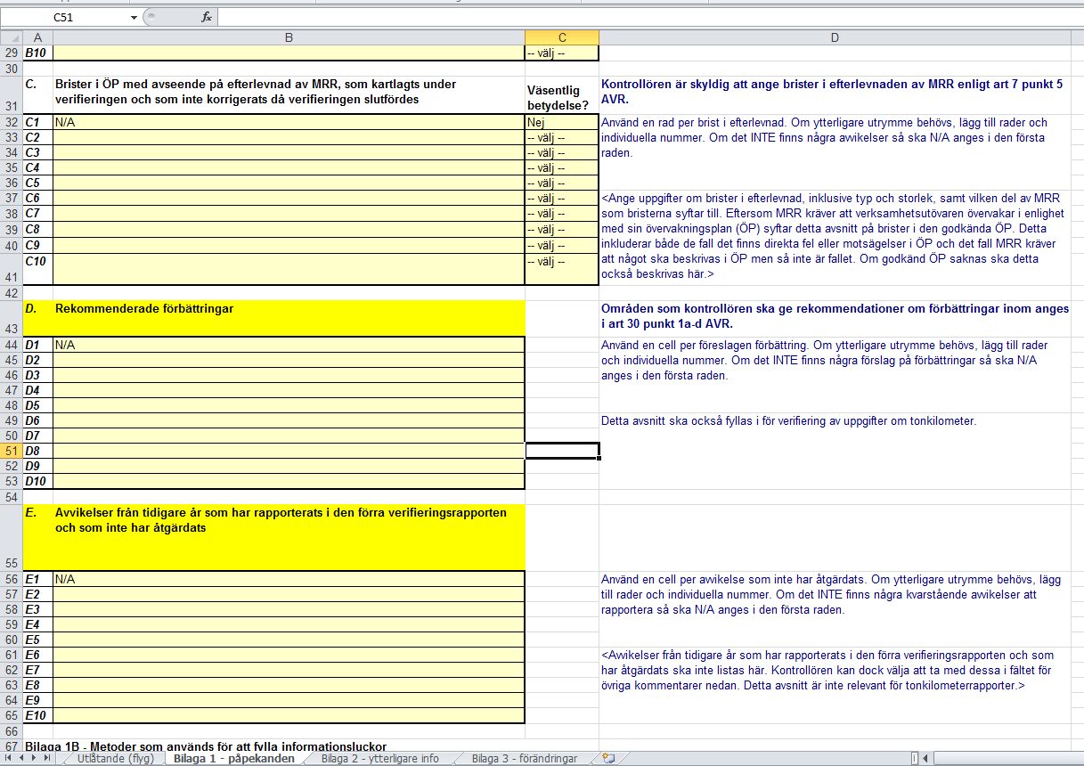Click the empty input cell for item C10
Screen dimensions: 1084x766
point(289,269)
